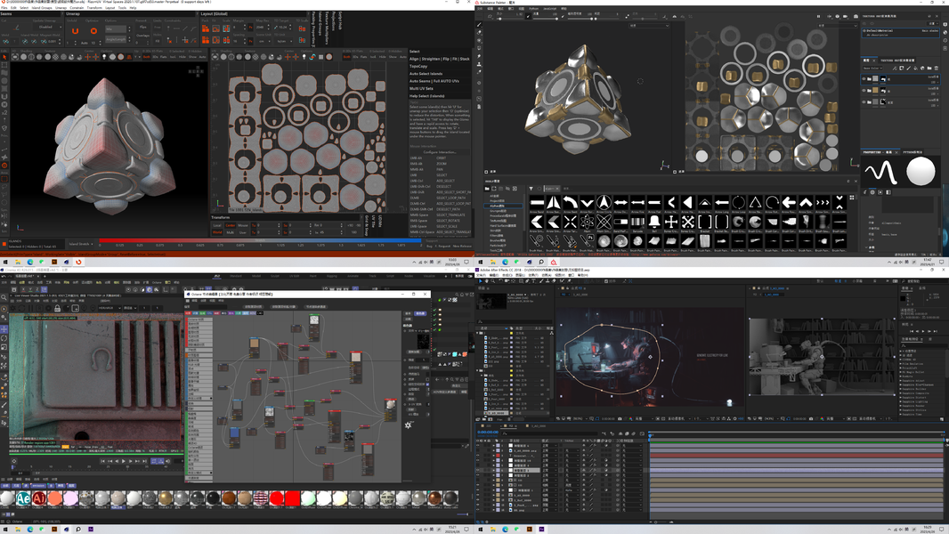Open the Windows Start menu under After Effects

tap(481, 530)
